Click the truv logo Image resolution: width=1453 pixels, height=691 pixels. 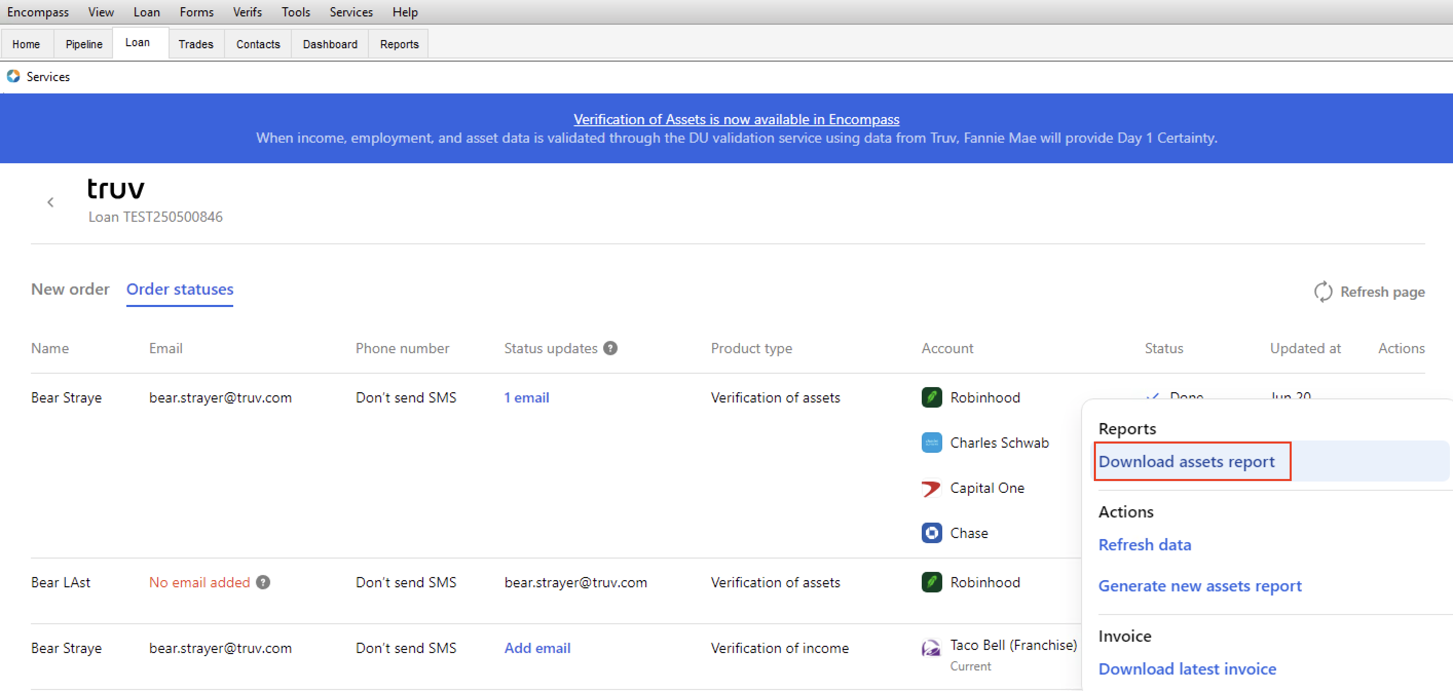click(x=116, y=189)
